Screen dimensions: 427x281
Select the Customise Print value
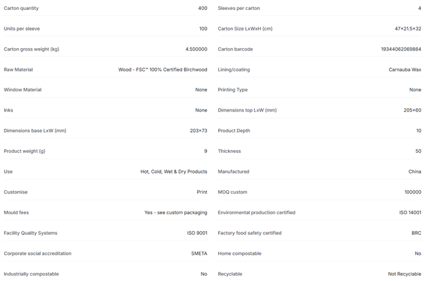click(201, 192)
